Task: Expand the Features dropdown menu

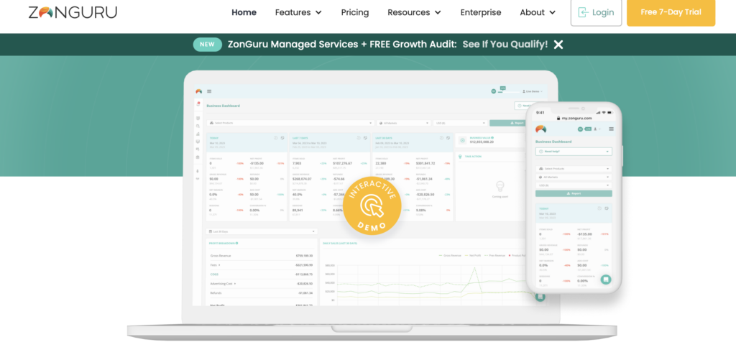Action: tap(298, 12)
